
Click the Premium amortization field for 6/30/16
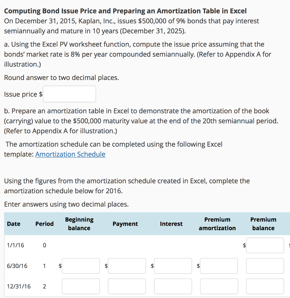[219, 266]
